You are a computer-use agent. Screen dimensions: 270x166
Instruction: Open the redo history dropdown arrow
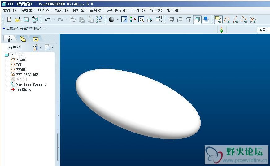click(x=67, y=19)
